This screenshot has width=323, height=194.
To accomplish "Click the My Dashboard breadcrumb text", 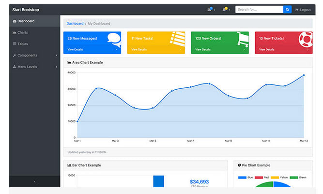I will [99, 23].
